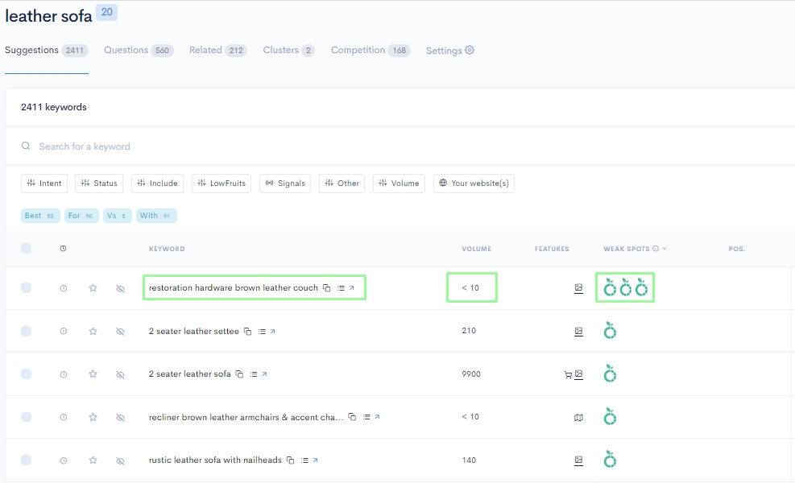
Task: Open the Signals filter
Action: [285, 184]
